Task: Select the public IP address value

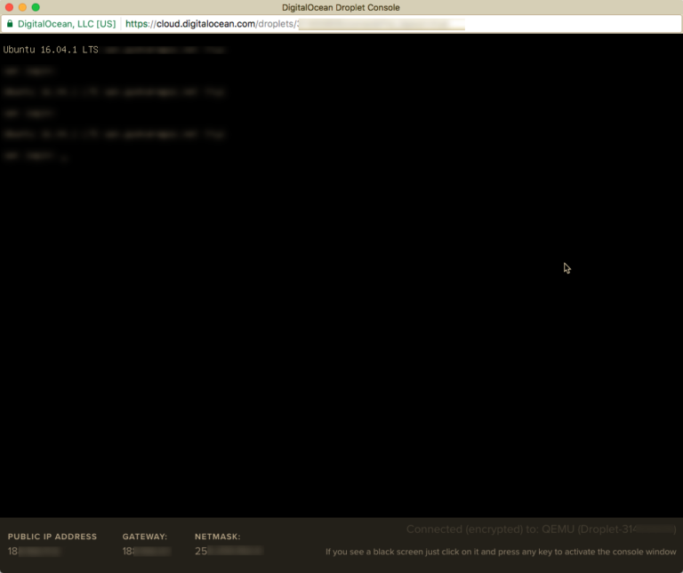Action: pyautogui.click(x=34, y=552)
